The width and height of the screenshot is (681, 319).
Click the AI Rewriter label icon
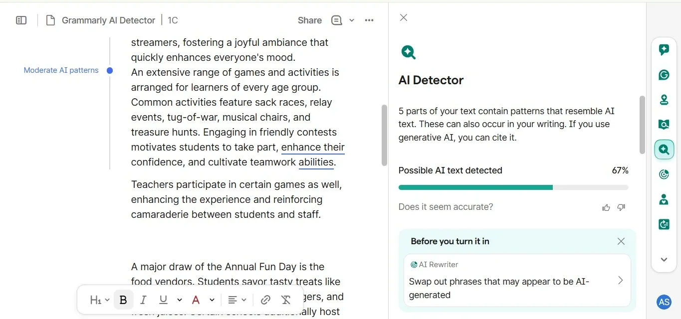414,265
